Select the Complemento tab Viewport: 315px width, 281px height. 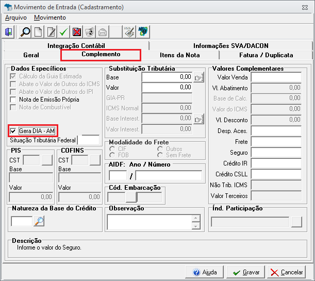point(101,54)
